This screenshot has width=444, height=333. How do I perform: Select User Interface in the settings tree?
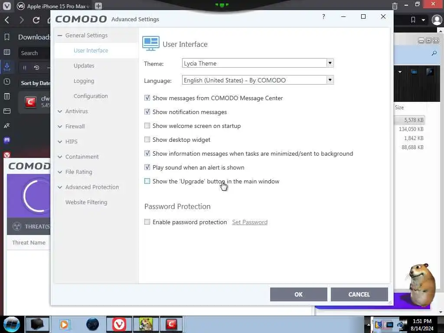(91, 50)
